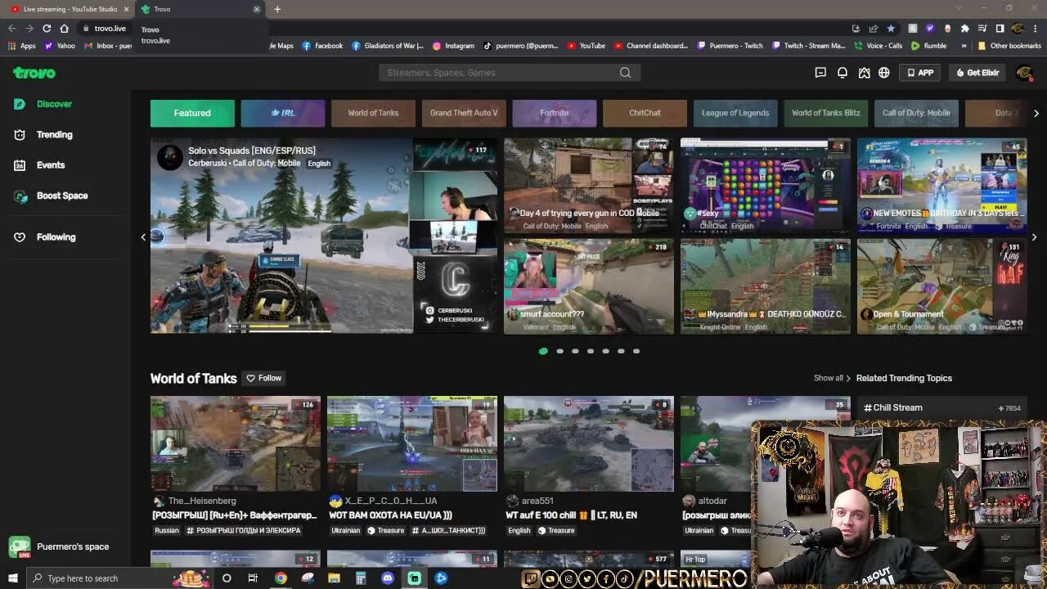The width and height of the screenshot is (1047, 589).
Task: Expand category list with right chevron
Action: (1036, 113)
